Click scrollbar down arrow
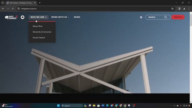This screenshot has height=108, width=192. click(x=191, y=102)
